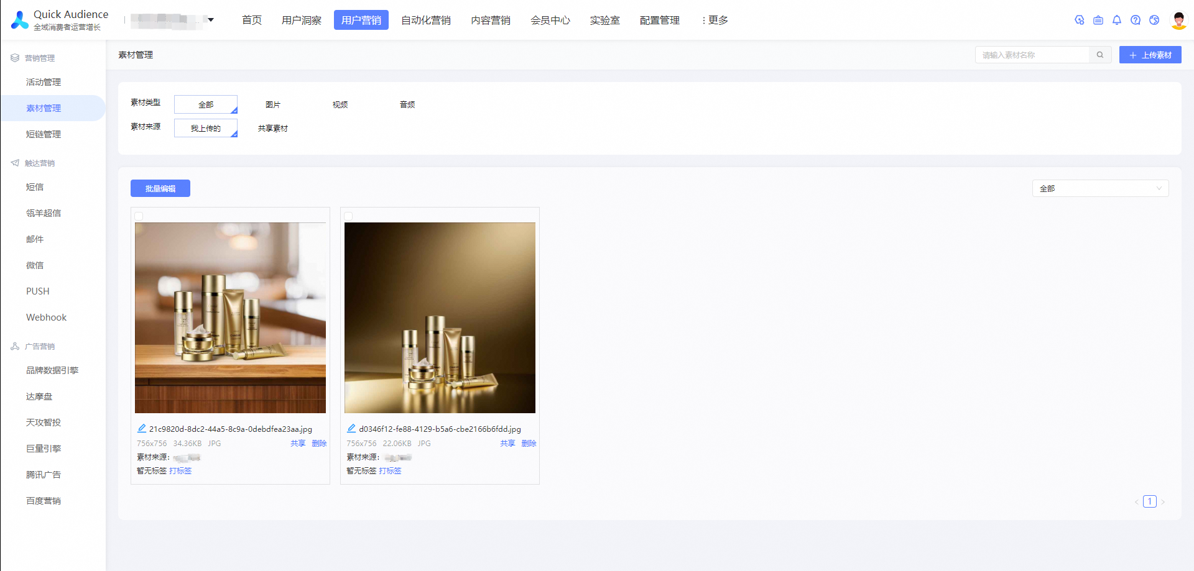Open 达摩盘 in sidebar
This screenshot has height=571, width=1194.
(x=39, y=396)
